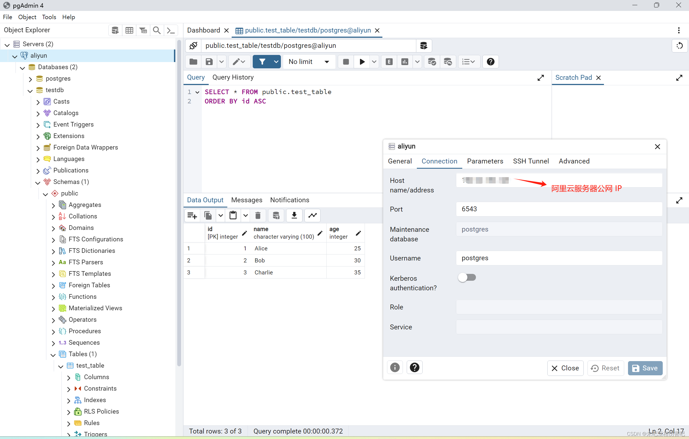
Task: Click the download results as CSV icon
Action: pos(294,215)
